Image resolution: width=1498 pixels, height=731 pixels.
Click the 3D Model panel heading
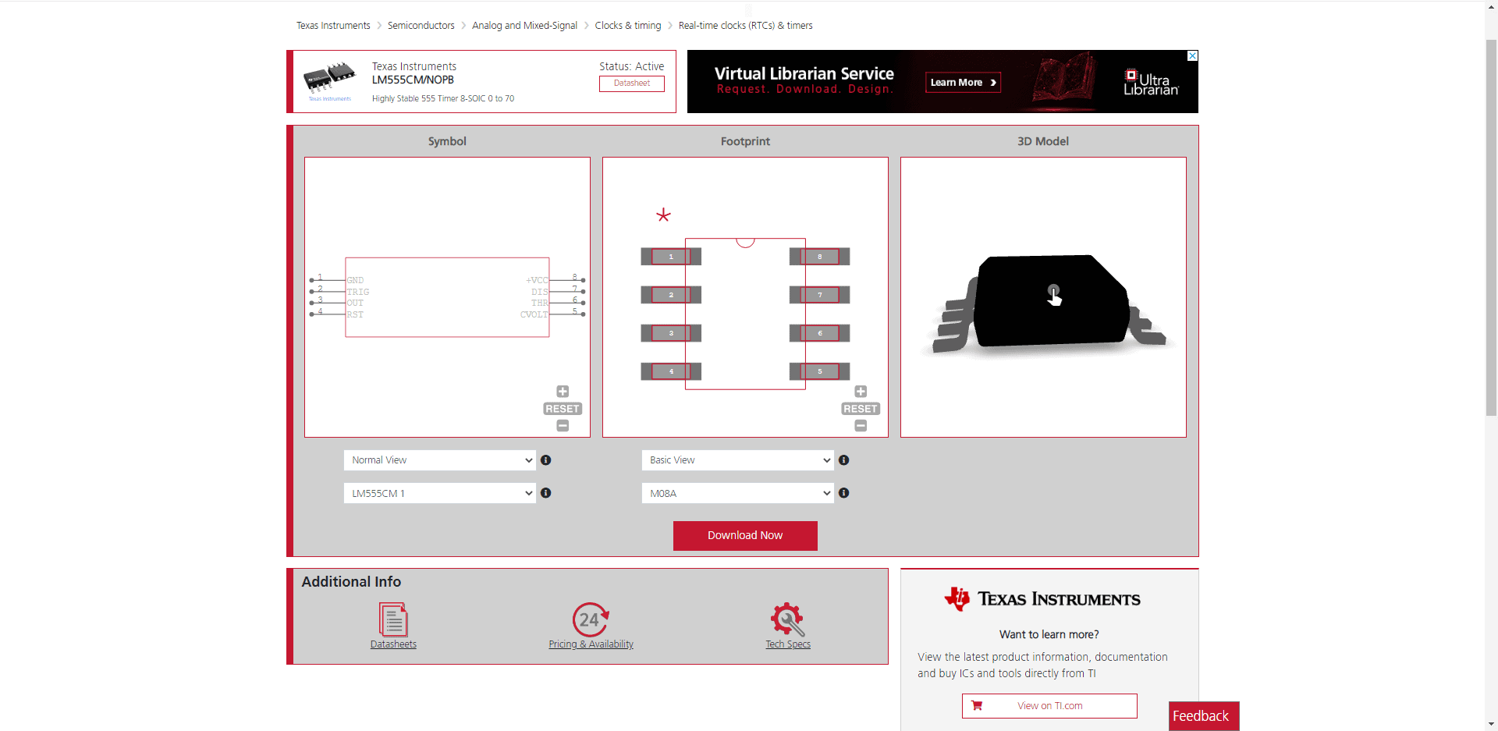pyautogui.click(x=1043, y=141)
